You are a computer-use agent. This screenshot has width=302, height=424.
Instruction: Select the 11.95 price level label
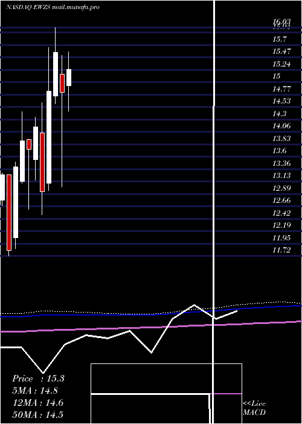coord(282,238)
